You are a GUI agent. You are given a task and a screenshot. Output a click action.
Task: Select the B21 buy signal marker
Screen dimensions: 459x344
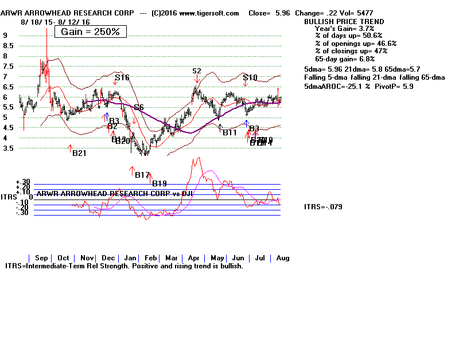point(79,153)
